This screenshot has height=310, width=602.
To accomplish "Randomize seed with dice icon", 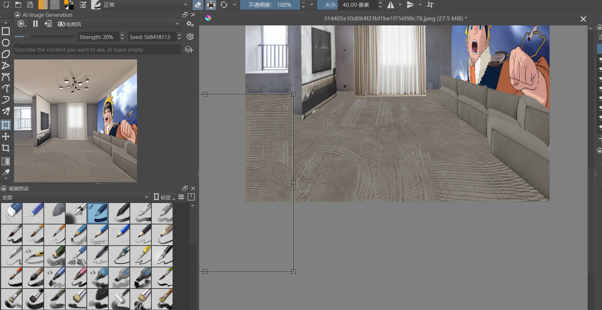I will 190,37.
